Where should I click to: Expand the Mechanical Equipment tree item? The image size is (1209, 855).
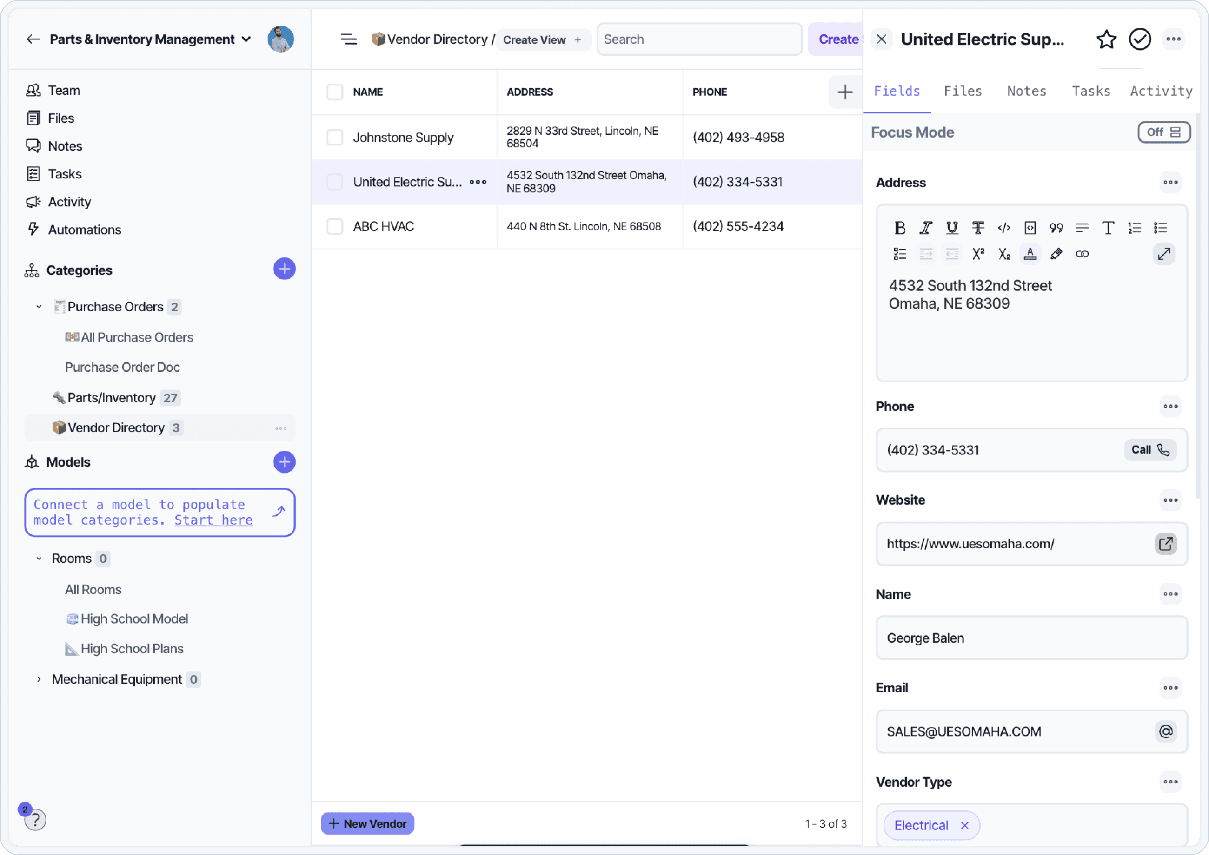[x=39, y=679]
